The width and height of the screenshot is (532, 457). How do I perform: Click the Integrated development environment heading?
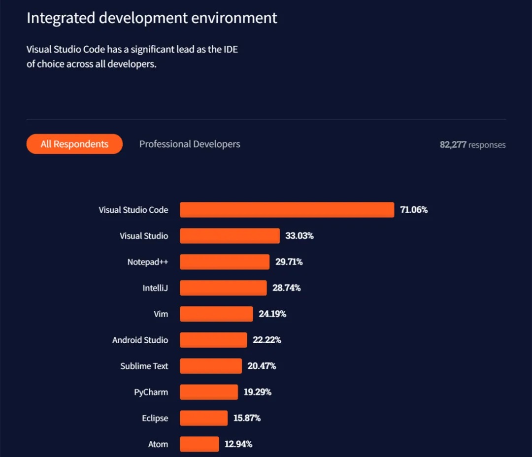pyautogui.click(x=152, y=18)
